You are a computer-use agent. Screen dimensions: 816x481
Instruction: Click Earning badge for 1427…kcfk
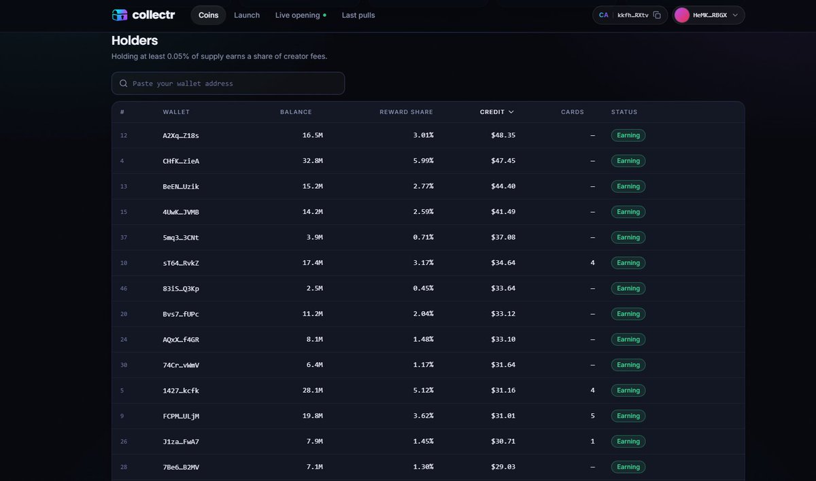click(628, 391)
